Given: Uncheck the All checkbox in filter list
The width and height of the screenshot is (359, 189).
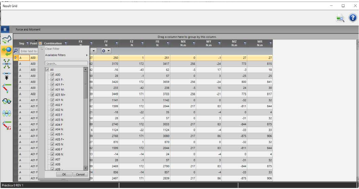Looking at the screenshot, I should click(x=47, y=70).
